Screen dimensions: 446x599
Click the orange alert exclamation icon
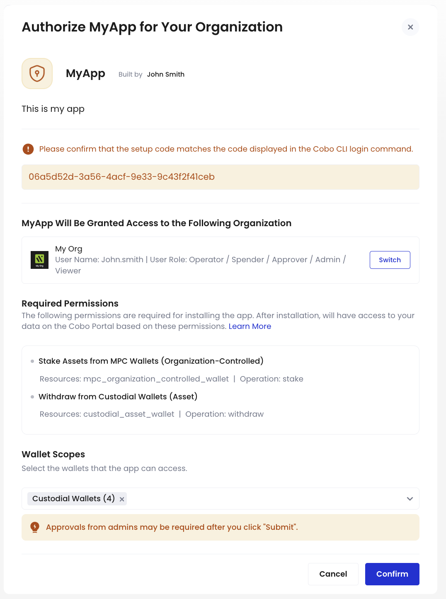click(28, 149)
